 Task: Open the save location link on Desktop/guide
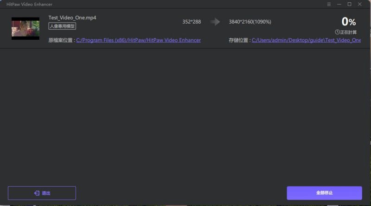click(x=306, y=40)
